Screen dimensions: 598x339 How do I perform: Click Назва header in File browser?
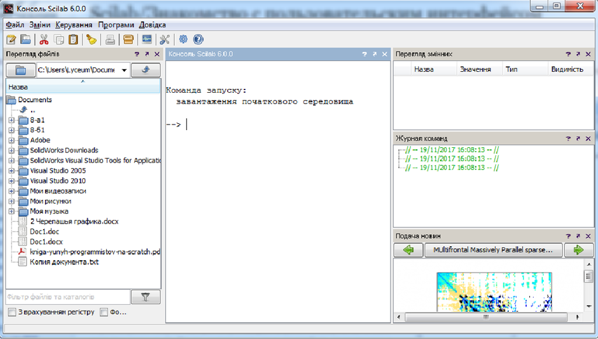pyautogui.click(x=83, y=87)
